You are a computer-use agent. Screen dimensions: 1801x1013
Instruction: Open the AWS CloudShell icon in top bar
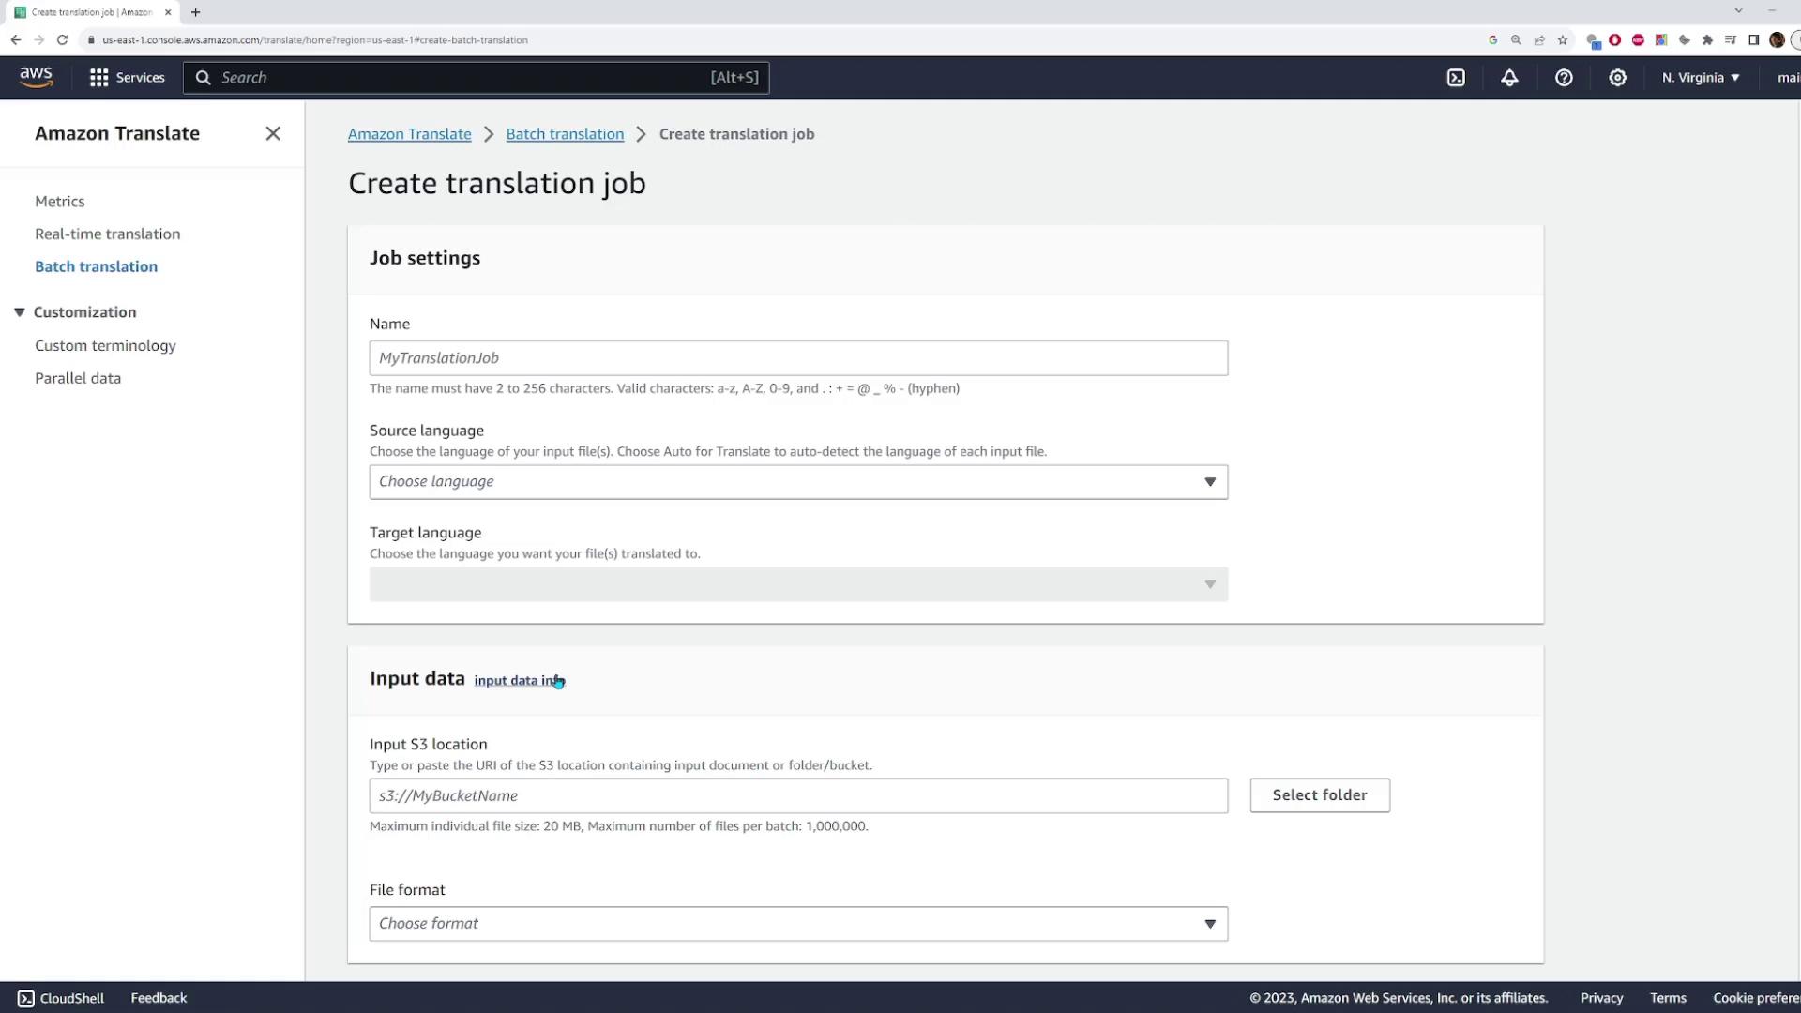(1456, 78)
